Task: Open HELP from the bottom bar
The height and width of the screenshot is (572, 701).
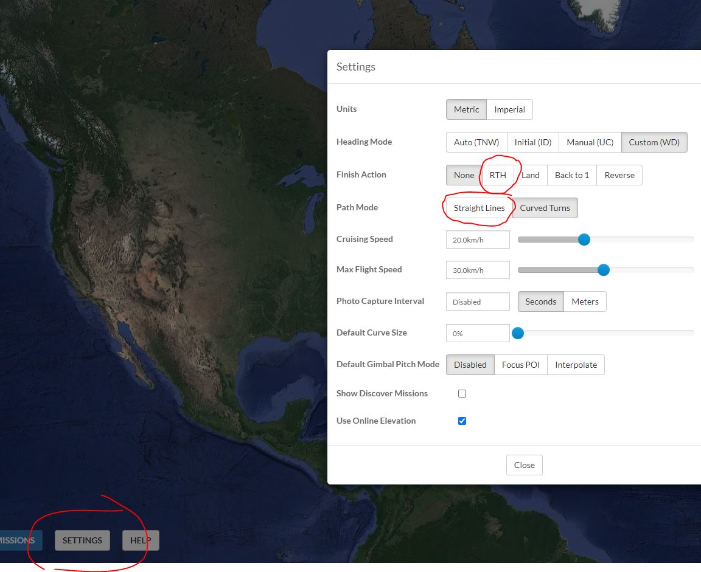Action: [141, 540]
